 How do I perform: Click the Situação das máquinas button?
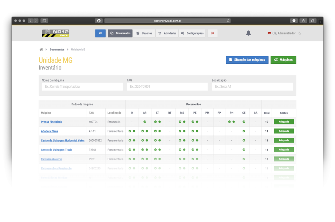[247, 60]
